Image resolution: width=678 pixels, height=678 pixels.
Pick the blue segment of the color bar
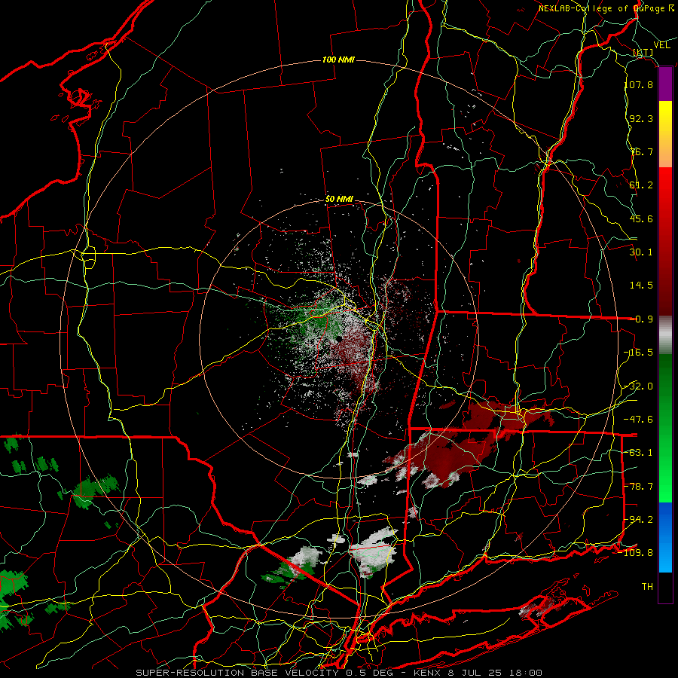click(x=665, y=537)
